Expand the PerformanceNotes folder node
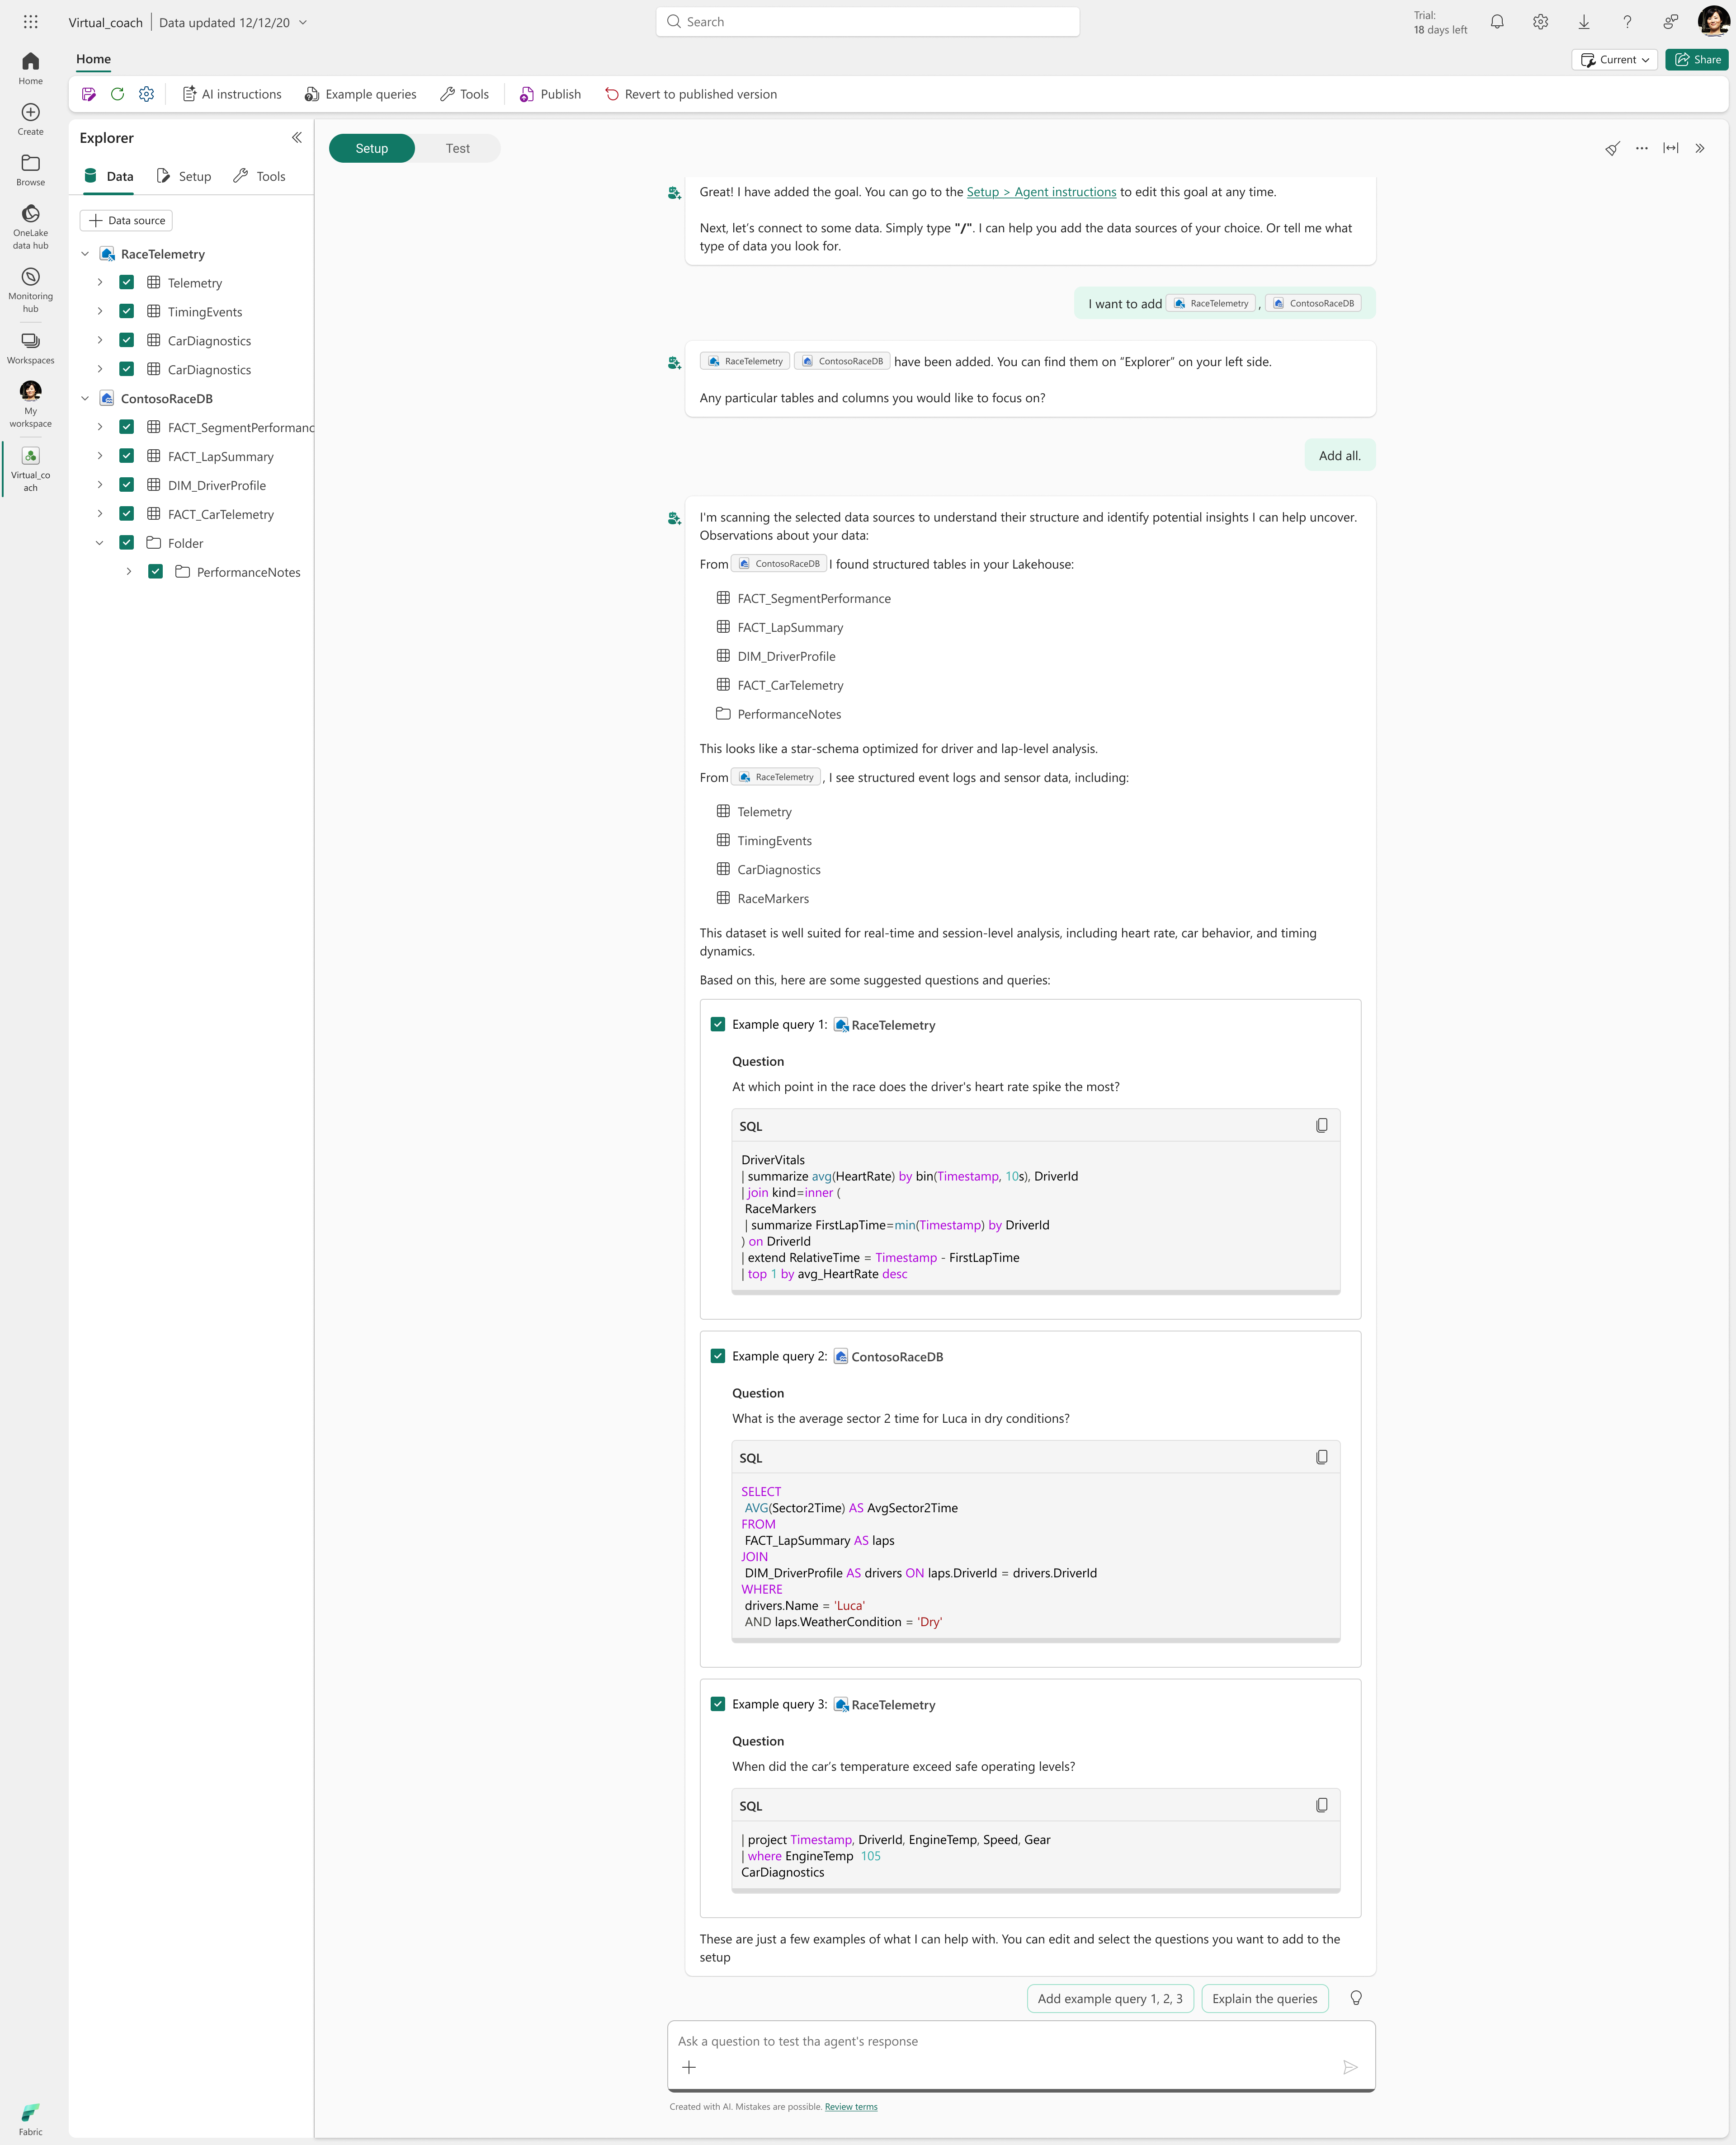 pos(129,572)
